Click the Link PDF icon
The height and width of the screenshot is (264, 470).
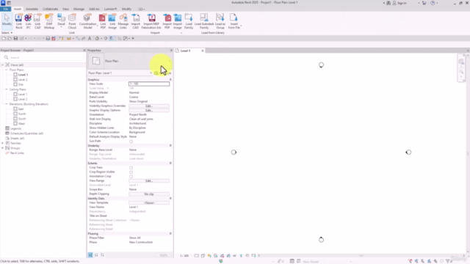(x=103, y=21)
